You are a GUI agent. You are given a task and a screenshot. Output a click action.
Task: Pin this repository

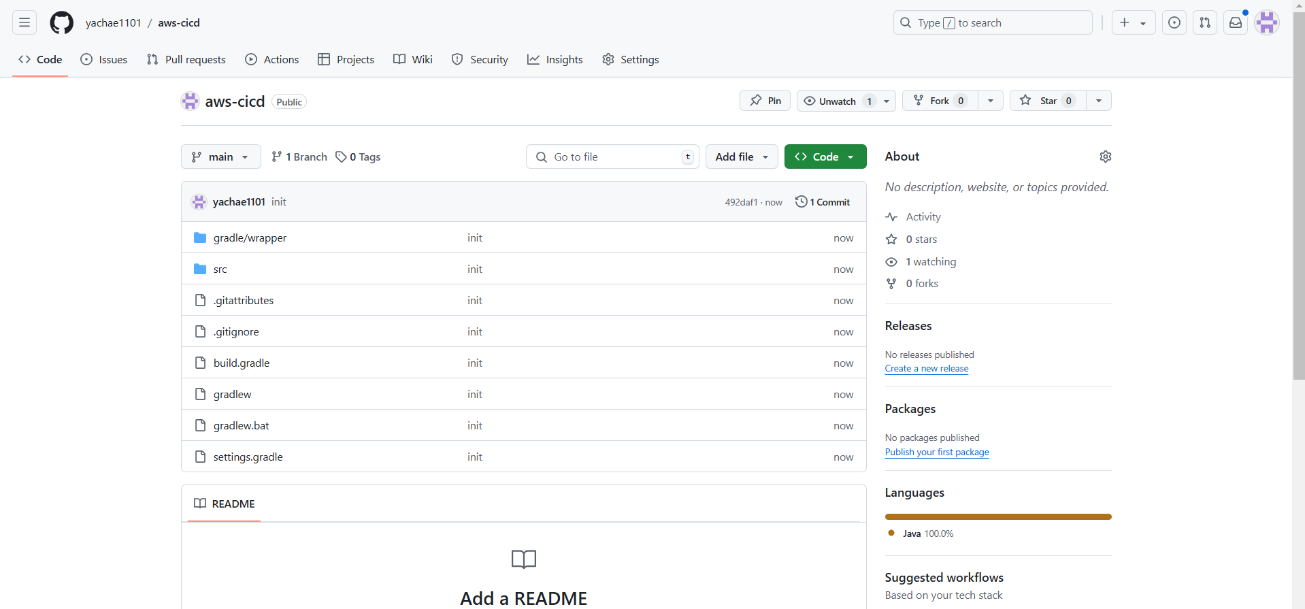pos(765,101)
